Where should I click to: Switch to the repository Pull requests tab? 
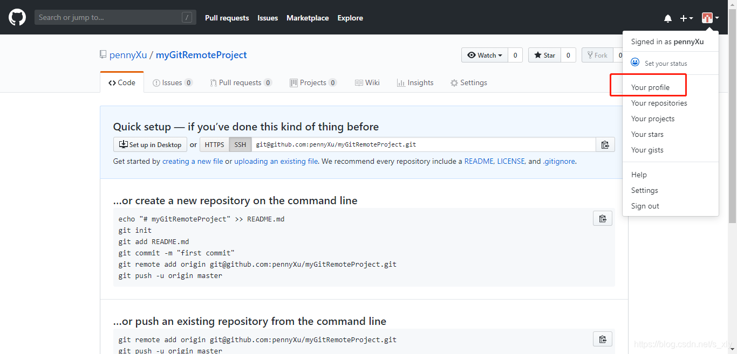(241, 82)
